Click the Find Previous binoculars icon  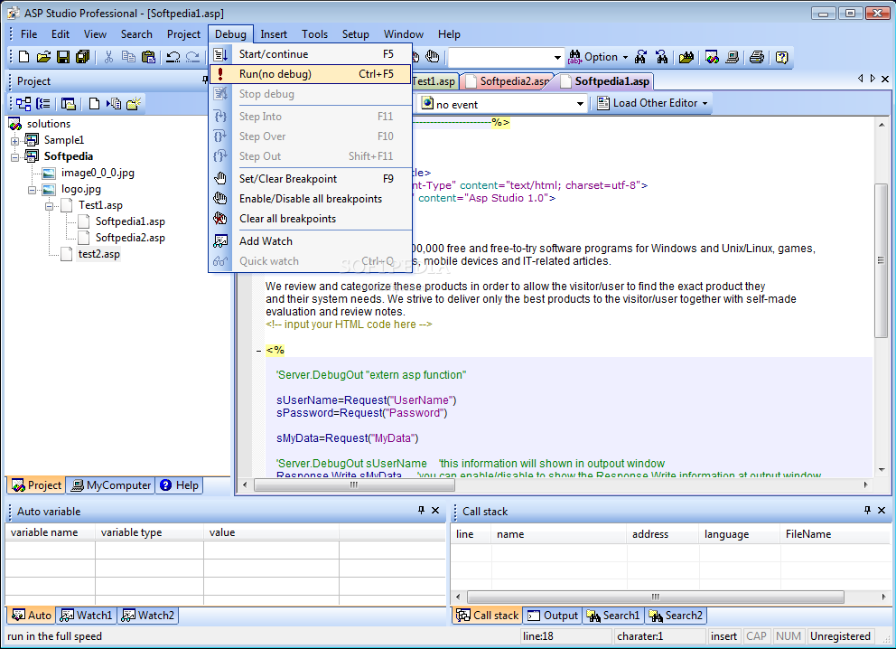point(662,57)
